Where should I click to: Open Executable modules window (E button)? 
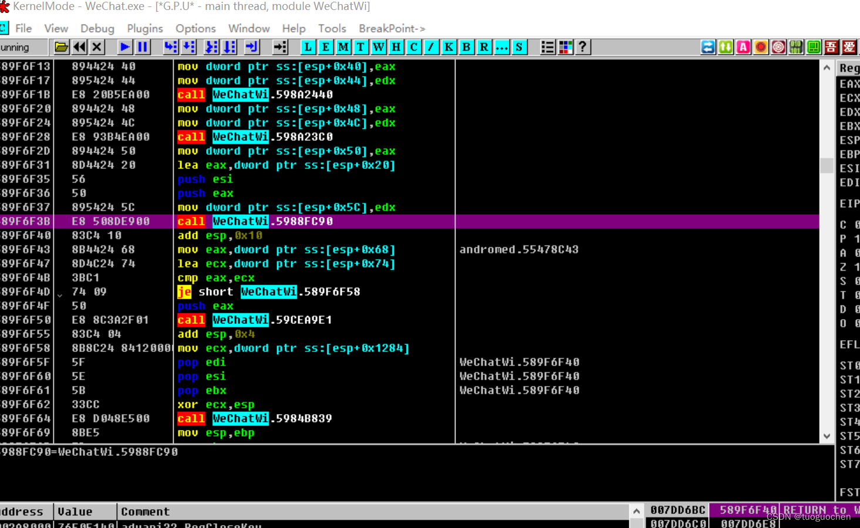[x=326, y=47]
